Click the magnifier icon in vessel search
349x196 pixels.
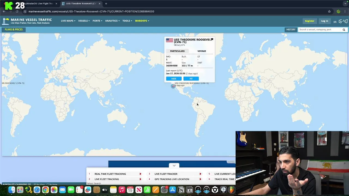(x=344, y=30)
